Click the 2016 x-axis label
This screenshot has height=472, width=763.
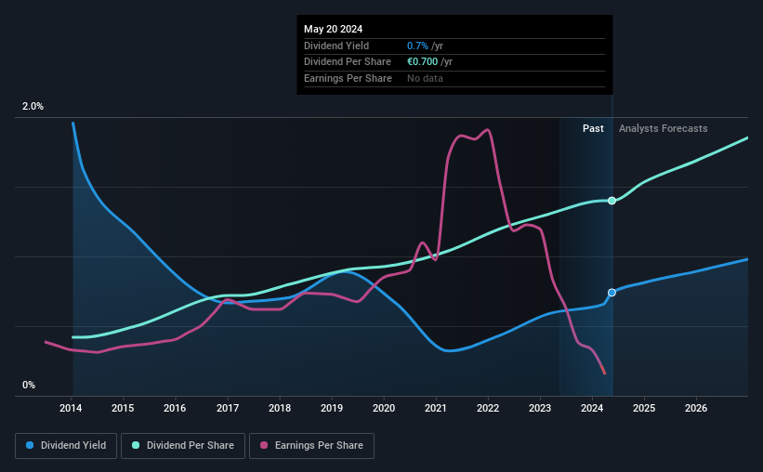175,408
